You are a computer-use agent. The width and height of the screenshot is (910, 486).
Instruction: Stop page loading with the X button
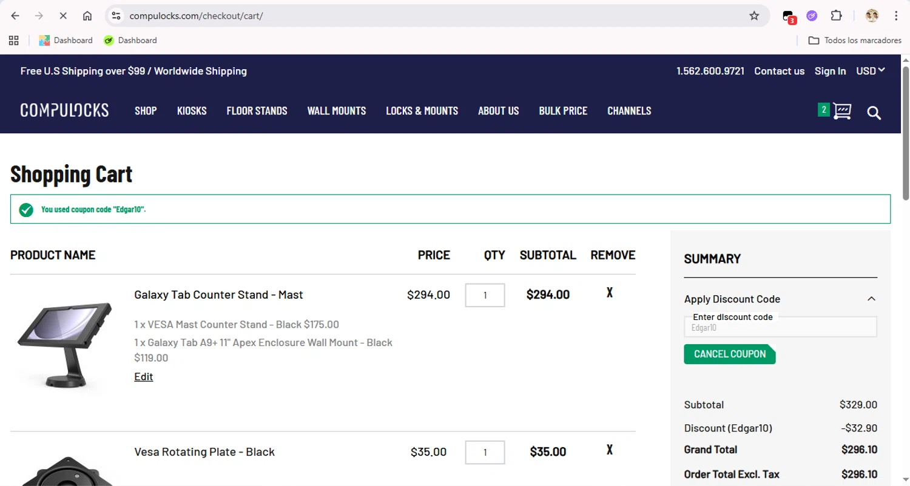(x=63, y=16)
